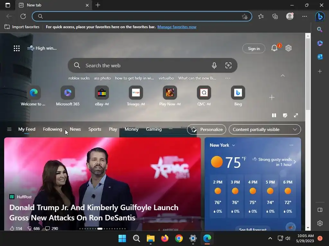Image resolution: width=329 pixels, height=246 pixels.
Task: Switch to the My Feed tab
Action: (27, 129)
